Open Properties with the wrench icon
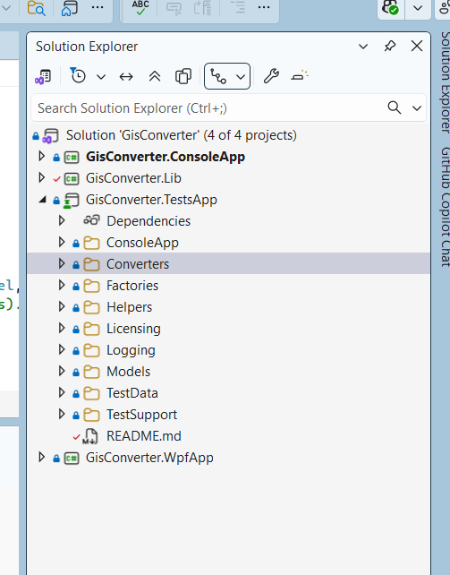Screen dimensions: 450x575 pyautogui.click(x=271, y=76)
